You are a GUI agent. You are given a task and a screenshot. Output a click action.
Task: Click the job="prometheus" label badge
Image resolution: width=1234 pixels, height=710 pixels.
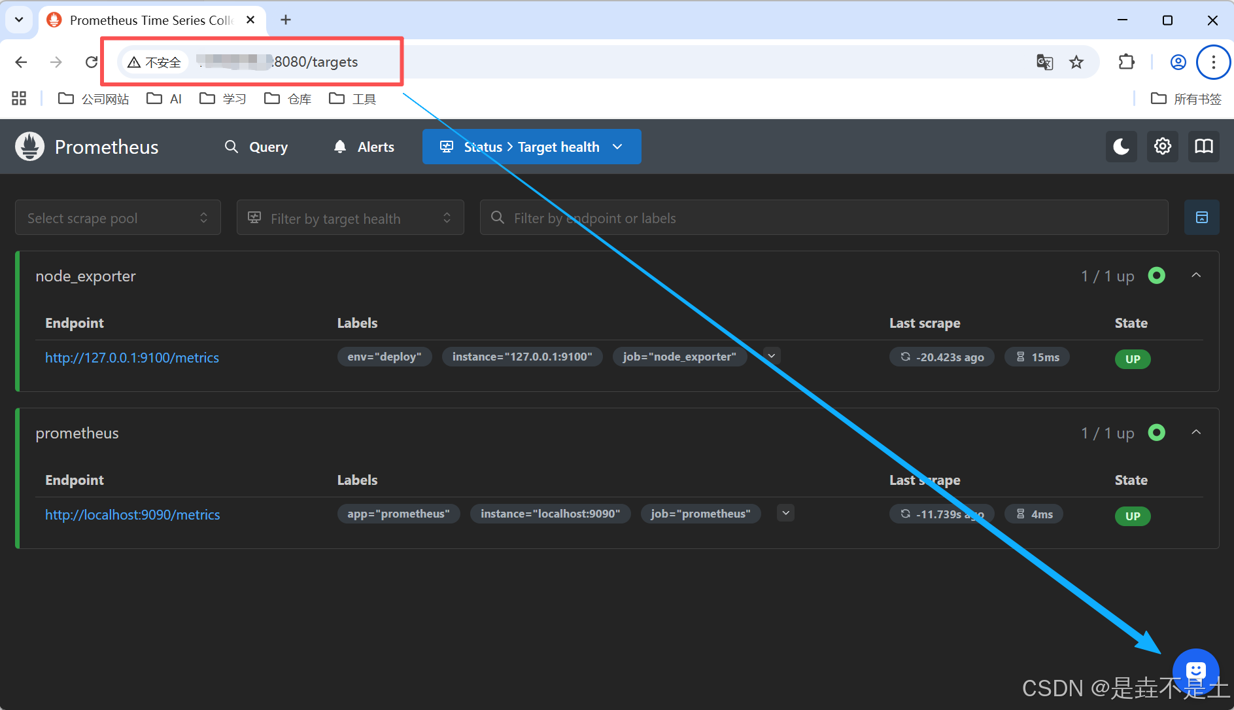(x=700, y=514)
